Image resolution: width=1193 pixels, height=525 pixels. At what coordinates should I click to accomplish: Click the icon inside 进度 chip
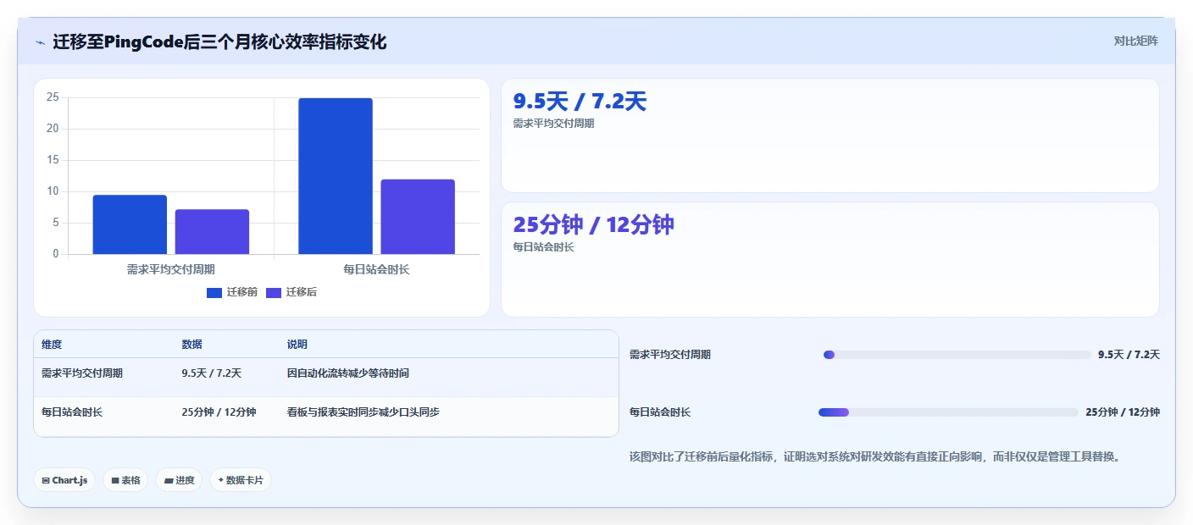tap(169, 481)
